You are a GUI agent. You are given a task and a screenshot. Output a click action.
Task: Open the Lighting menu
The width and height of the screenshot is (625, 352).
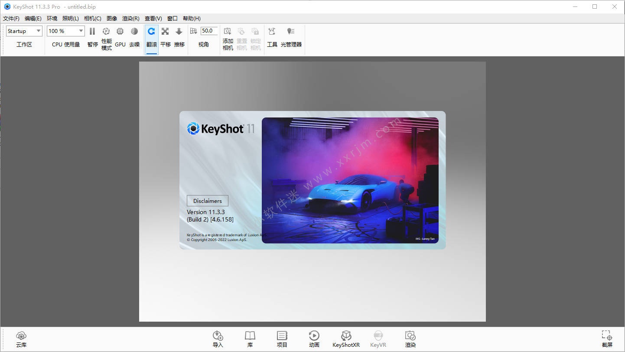(71, 18)
